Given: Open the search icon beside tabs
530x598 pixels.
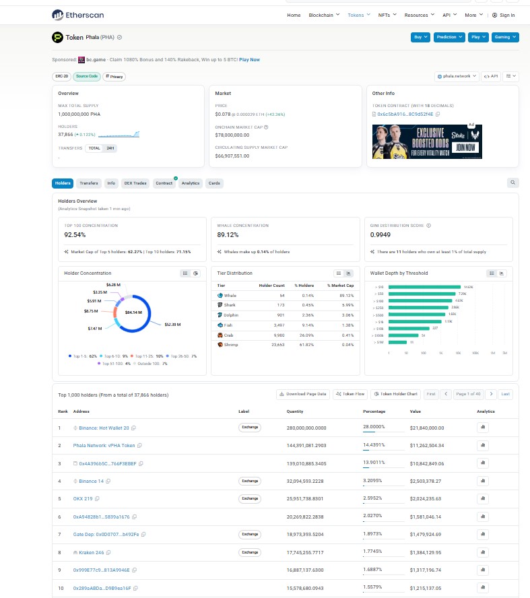Looking at the screenshot, I should click(513, 182).
